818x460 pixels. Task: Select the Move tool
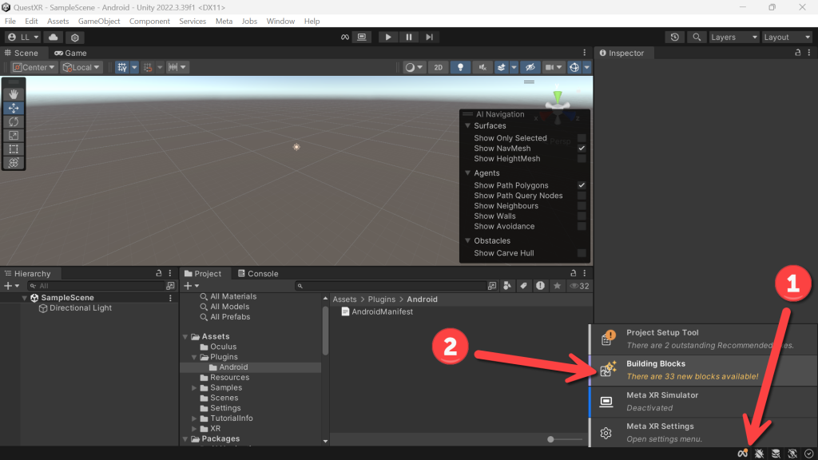pos(14,108)
